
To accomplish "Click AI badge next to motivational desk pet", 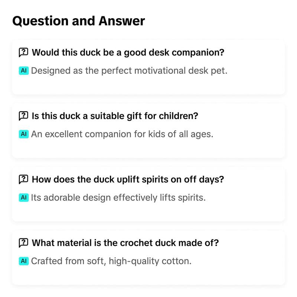I will point(24,71).
